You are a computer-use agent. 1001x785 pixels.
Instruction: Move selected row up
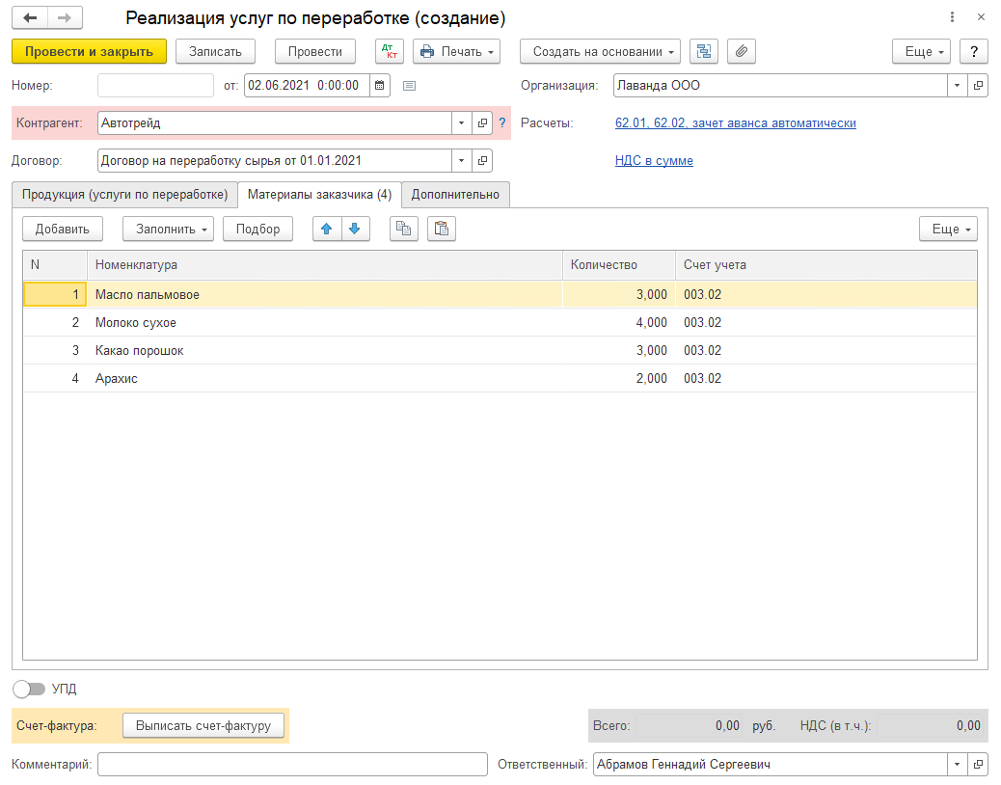pos(327,230)
